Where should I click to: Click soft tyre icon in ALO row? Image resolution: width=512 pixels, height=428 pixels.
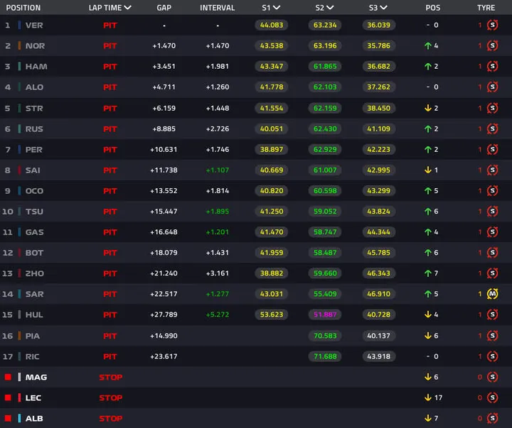pyautogui.click(x=492, y=87)
